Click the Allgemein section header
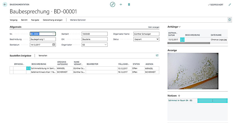Viewport: 241px width, 123px height. [16, 27]
